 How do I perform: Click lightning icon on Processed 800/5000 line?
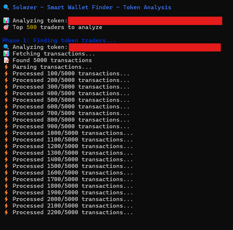point(6,120)
